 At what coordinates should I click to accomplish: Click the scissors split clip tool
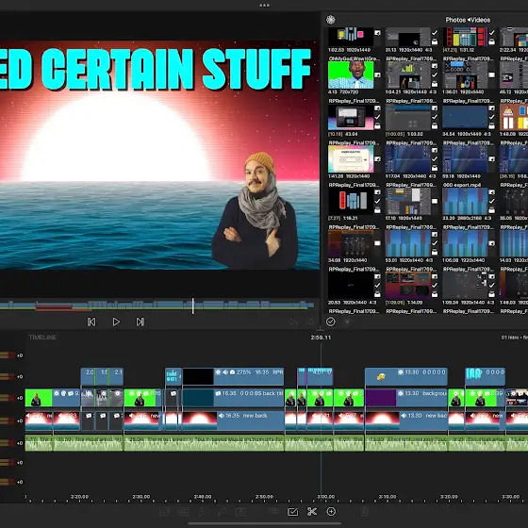312,512
